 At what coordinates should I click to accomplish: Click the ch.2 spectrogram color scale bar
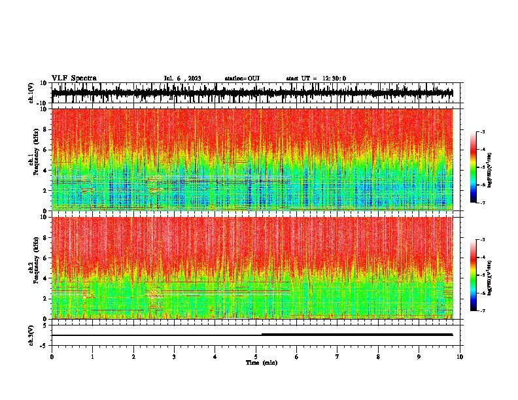click(473, 275)
